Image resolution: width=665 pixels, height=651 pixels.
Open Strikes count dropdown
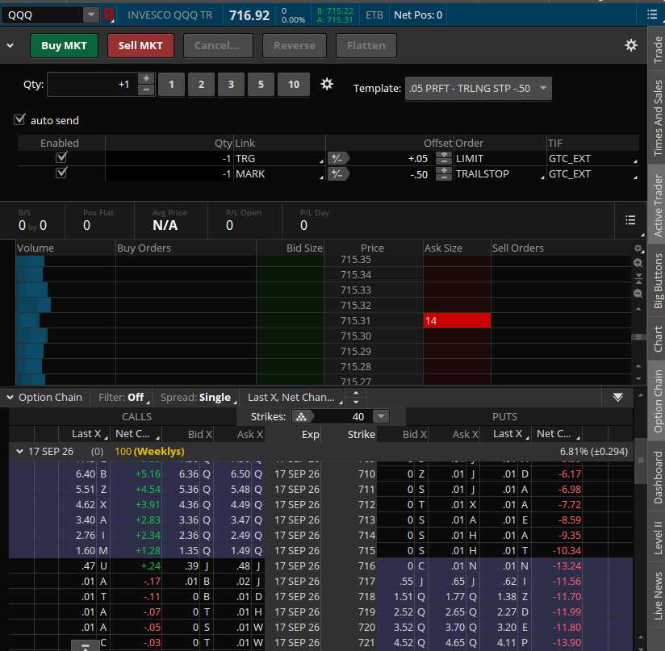point(381,416)
